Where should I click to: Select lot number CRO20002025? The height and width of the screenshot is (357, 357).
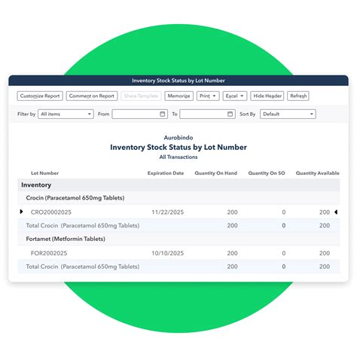(51, 212)
